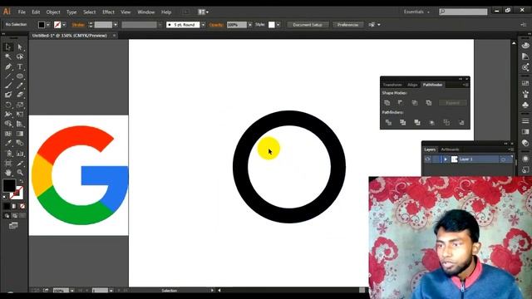Select the Artboard tool

coord(8,163)
